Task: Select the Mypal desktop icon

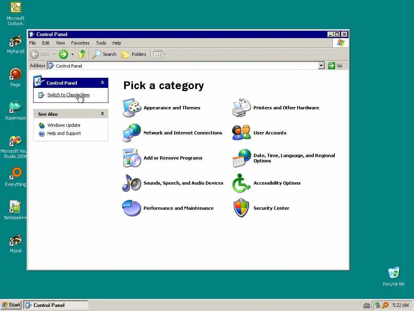Action: click(x=15, y=243)
